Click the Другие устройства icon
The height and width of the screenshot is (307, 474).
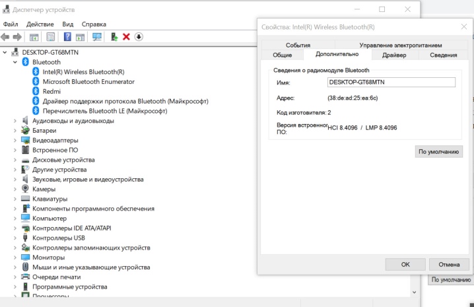pyautogui.click(x=25, y=170)
